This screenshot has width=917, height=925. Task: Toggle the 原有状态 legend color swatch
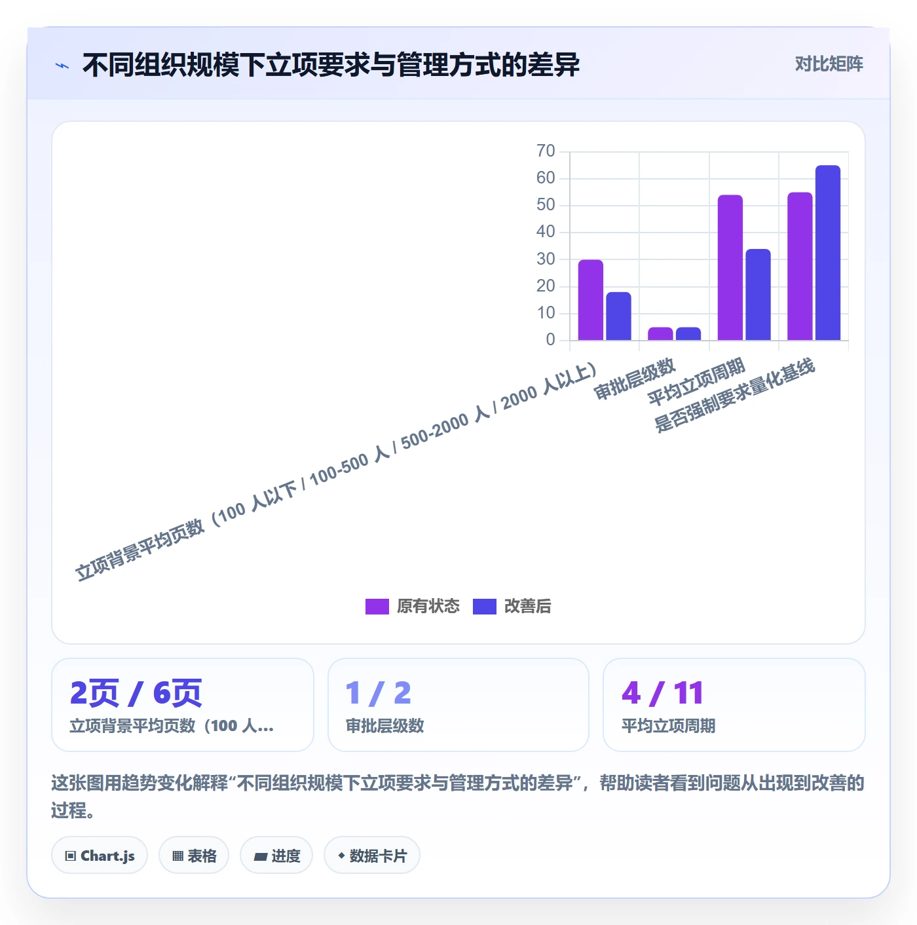[377, 607]
